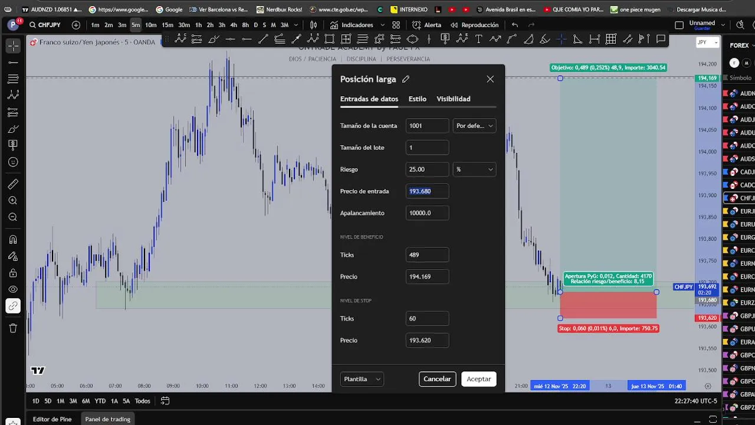Open the JPY currency dropdown on price axis
Image resolution: width=755 pixels, height=425 pixels.
point(707,42)
